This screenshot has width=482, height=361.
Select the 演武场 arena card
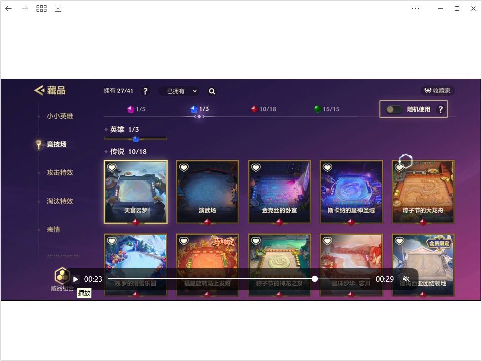(207, 192)
